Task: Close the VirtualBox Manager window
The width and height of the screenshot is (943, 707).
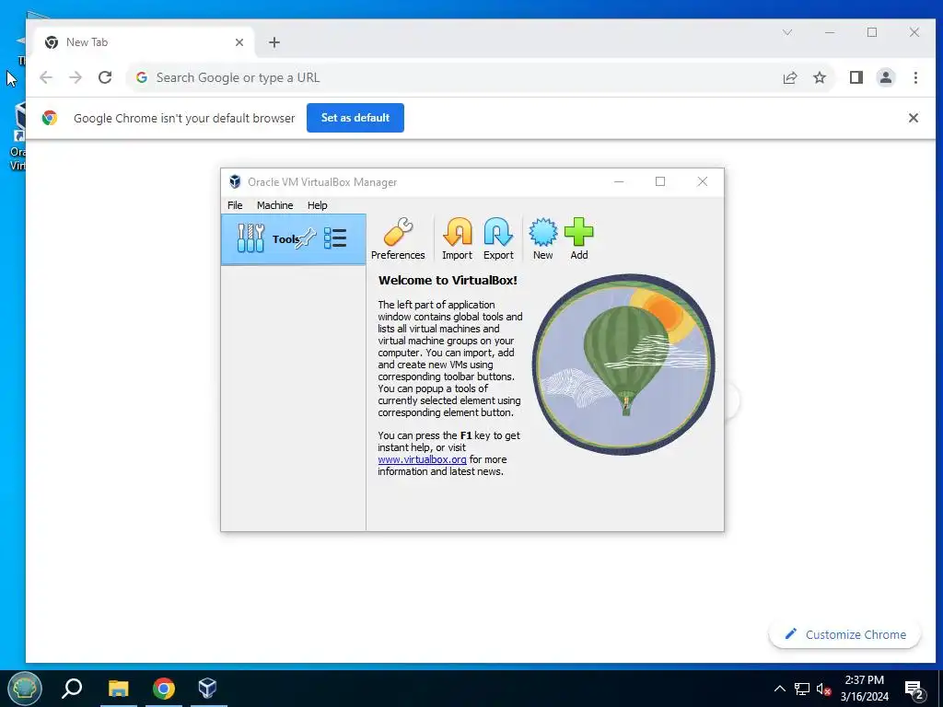Action: pos(702,181)
